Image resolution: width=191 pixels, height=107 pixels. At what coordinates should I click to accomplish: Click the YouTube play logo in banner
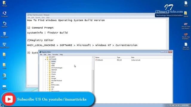point(9,99)
